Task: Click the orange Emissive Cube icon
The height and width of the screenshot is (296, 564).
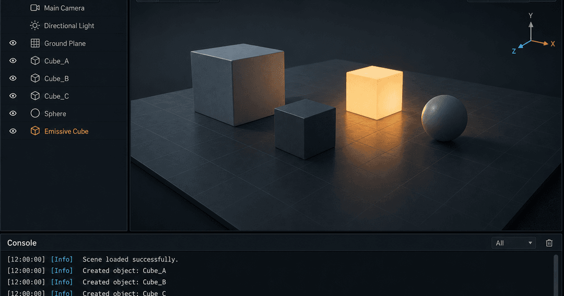Action: 35,131
